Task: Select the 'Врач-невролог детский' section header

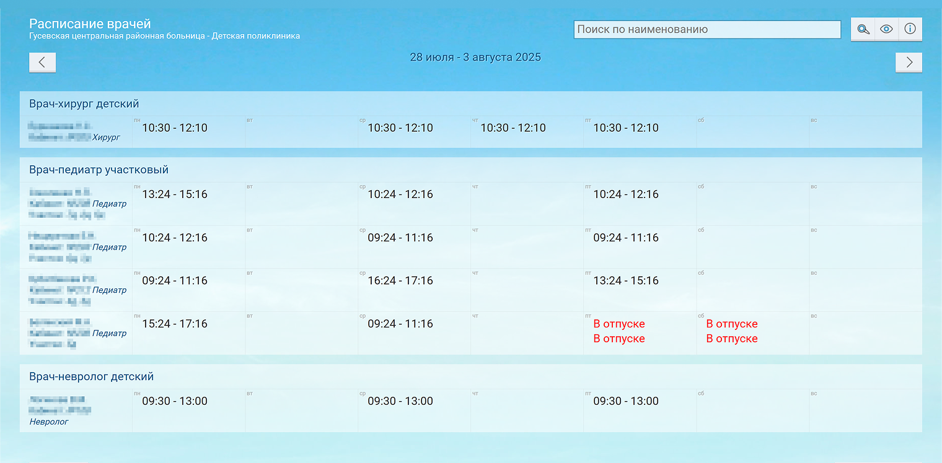Action: coord(91,376)
